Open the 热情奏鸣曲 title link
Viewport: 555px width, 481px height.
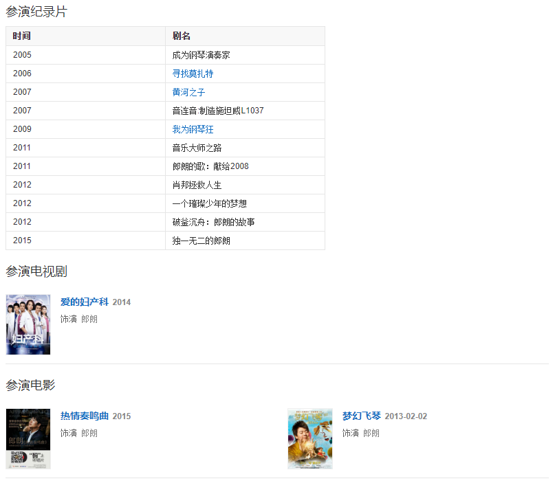tap(84, 416)
